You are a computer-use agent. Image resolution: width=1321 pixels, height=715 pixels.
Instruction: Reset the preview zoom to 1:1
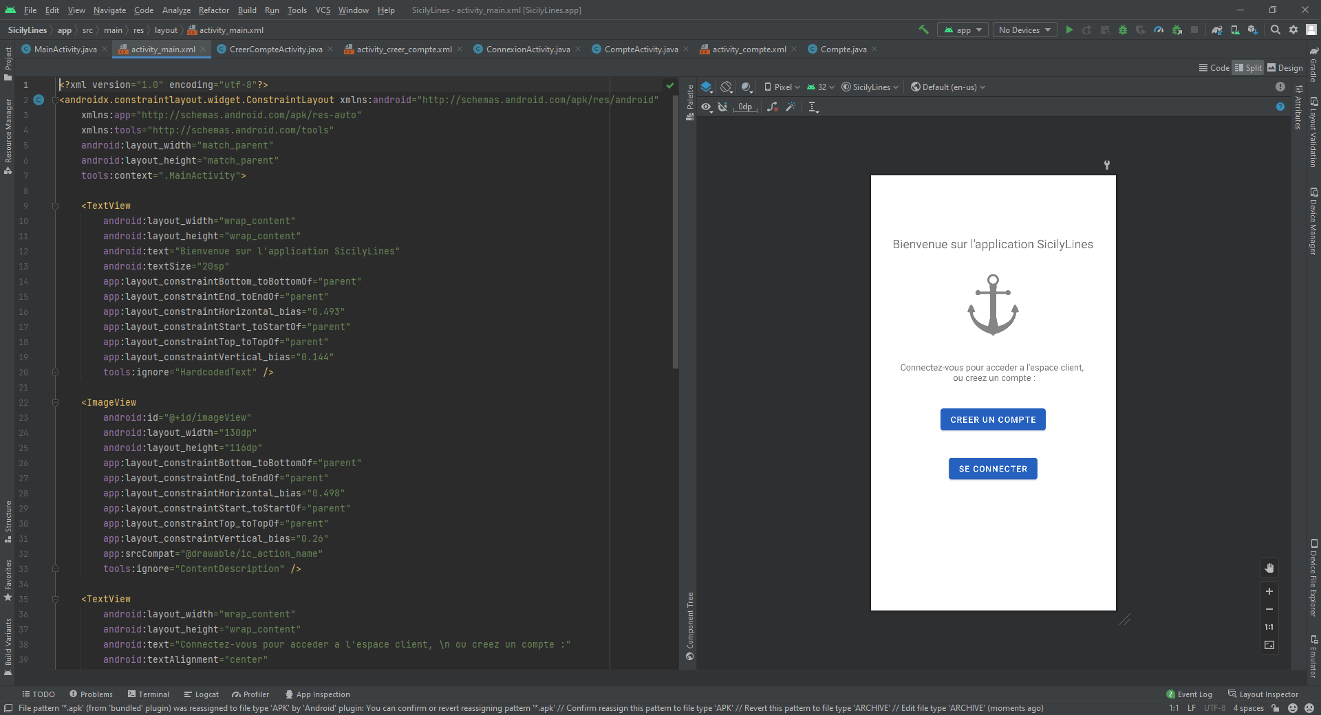(1269, 627)
